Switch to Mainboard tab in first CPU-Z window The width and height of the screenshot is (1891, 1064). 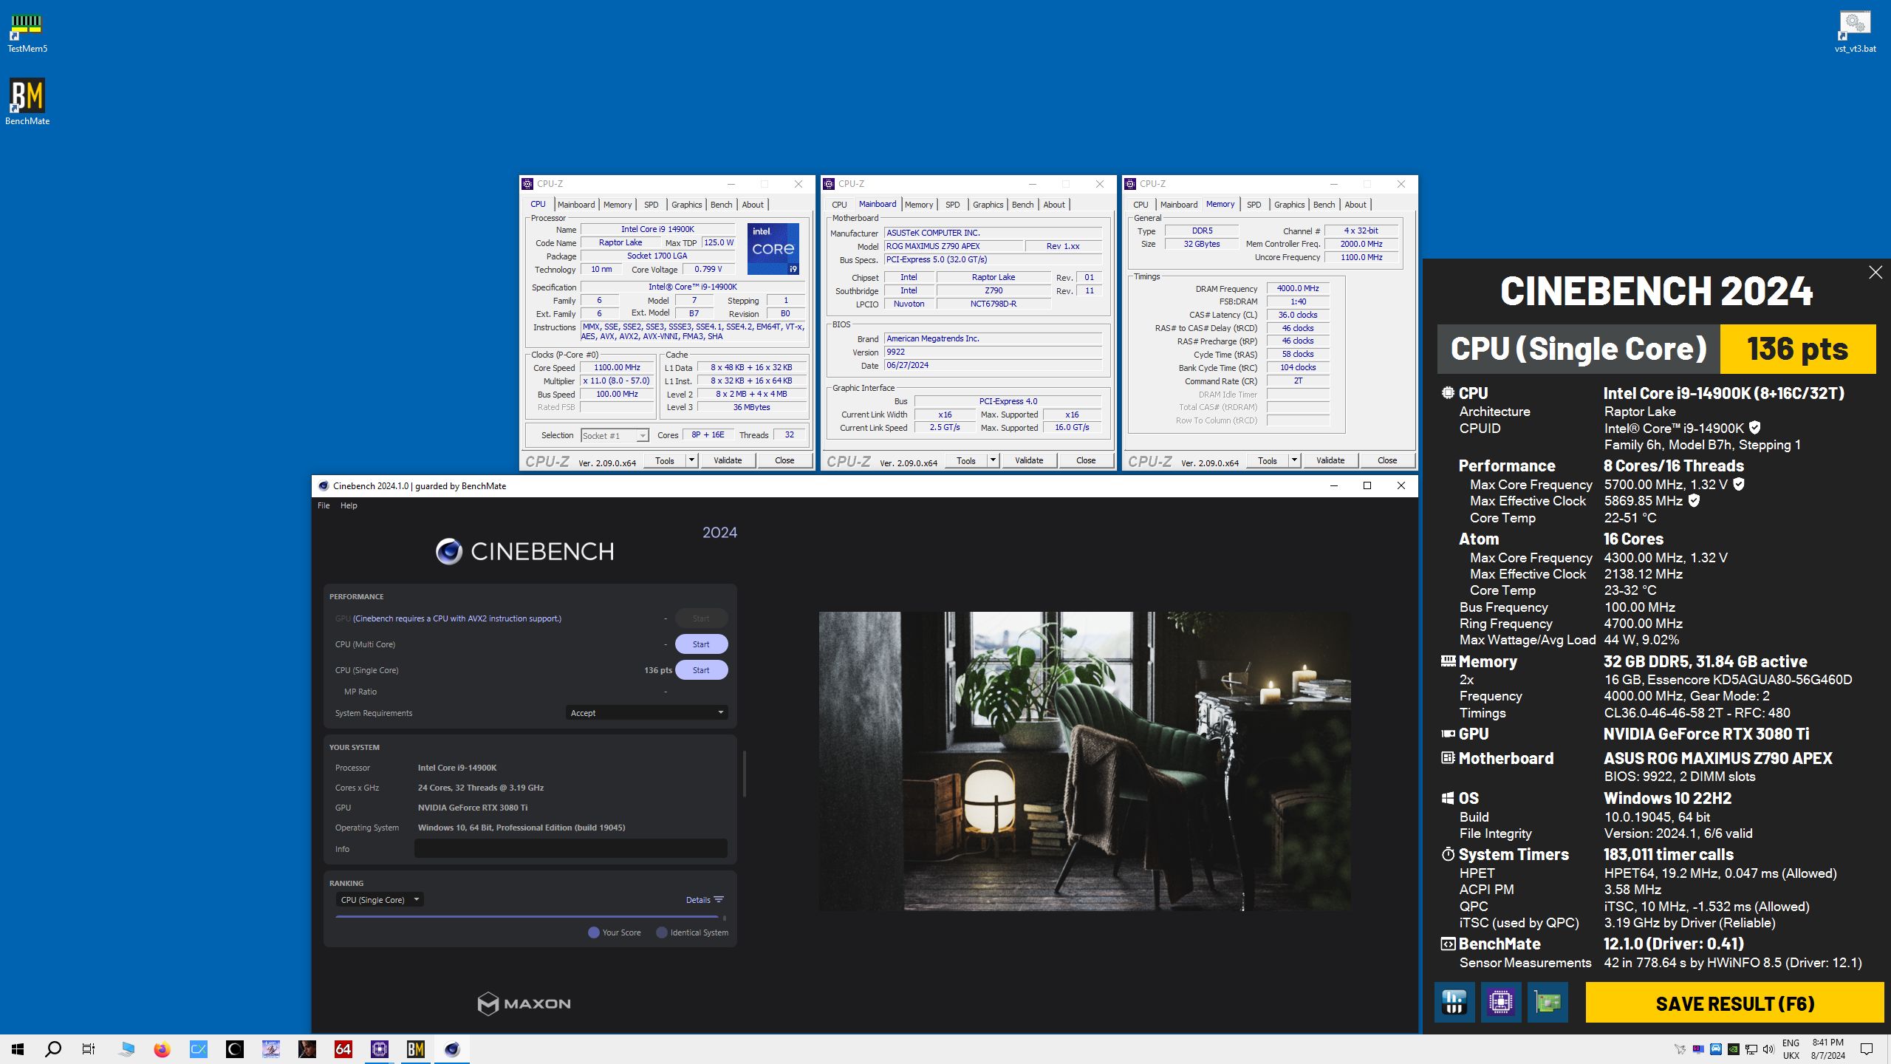coord(575,205)
